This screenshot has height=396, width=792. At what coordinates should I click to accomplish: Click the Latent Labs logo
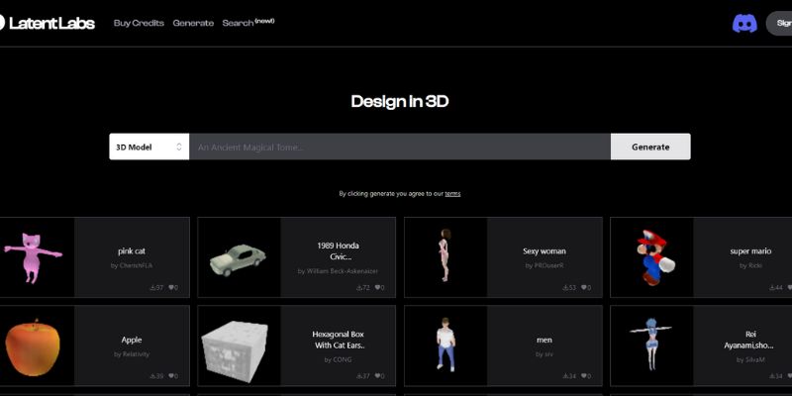coord(47,23)
